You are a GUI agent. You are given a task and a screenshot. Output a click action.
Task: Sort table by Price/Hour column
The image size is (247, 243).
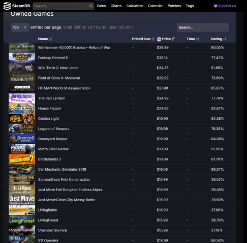(x=143, y=39)
